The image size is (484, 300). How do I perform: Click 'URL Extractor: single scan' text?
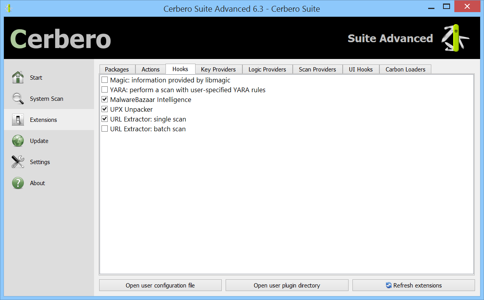coord(148,119)
